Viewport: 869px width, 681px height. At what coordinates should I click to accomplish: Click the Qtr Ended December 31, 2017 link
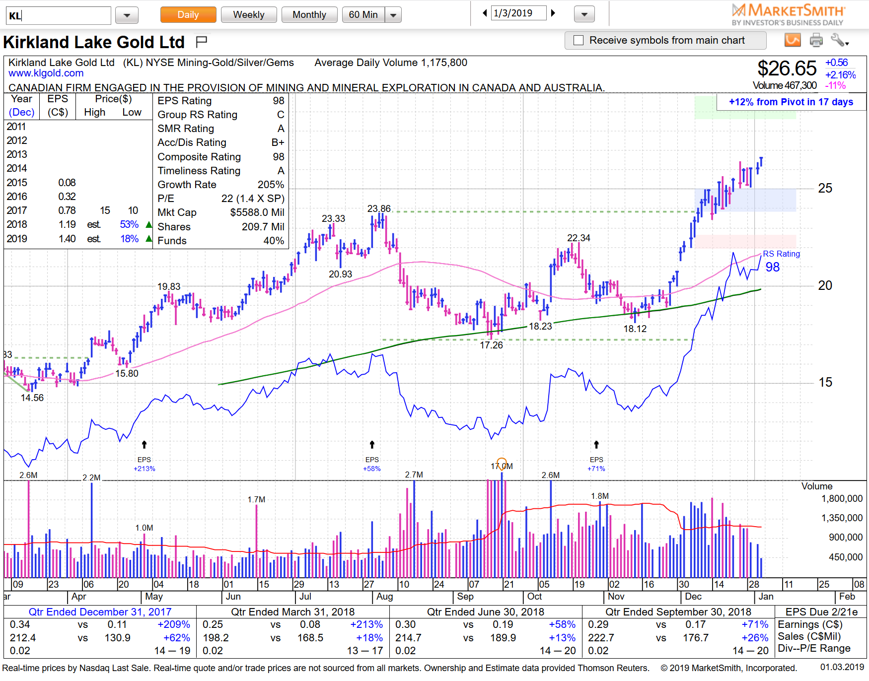[x=100, y=612]
